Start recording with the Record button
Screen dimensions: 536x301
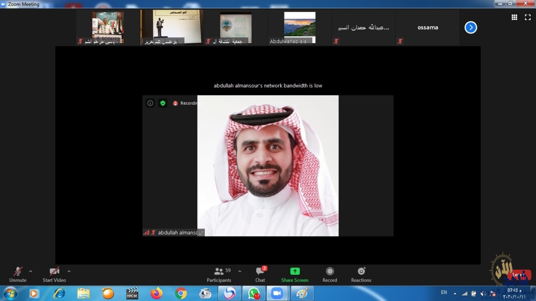pyautogui.click(x=330, y=274)
